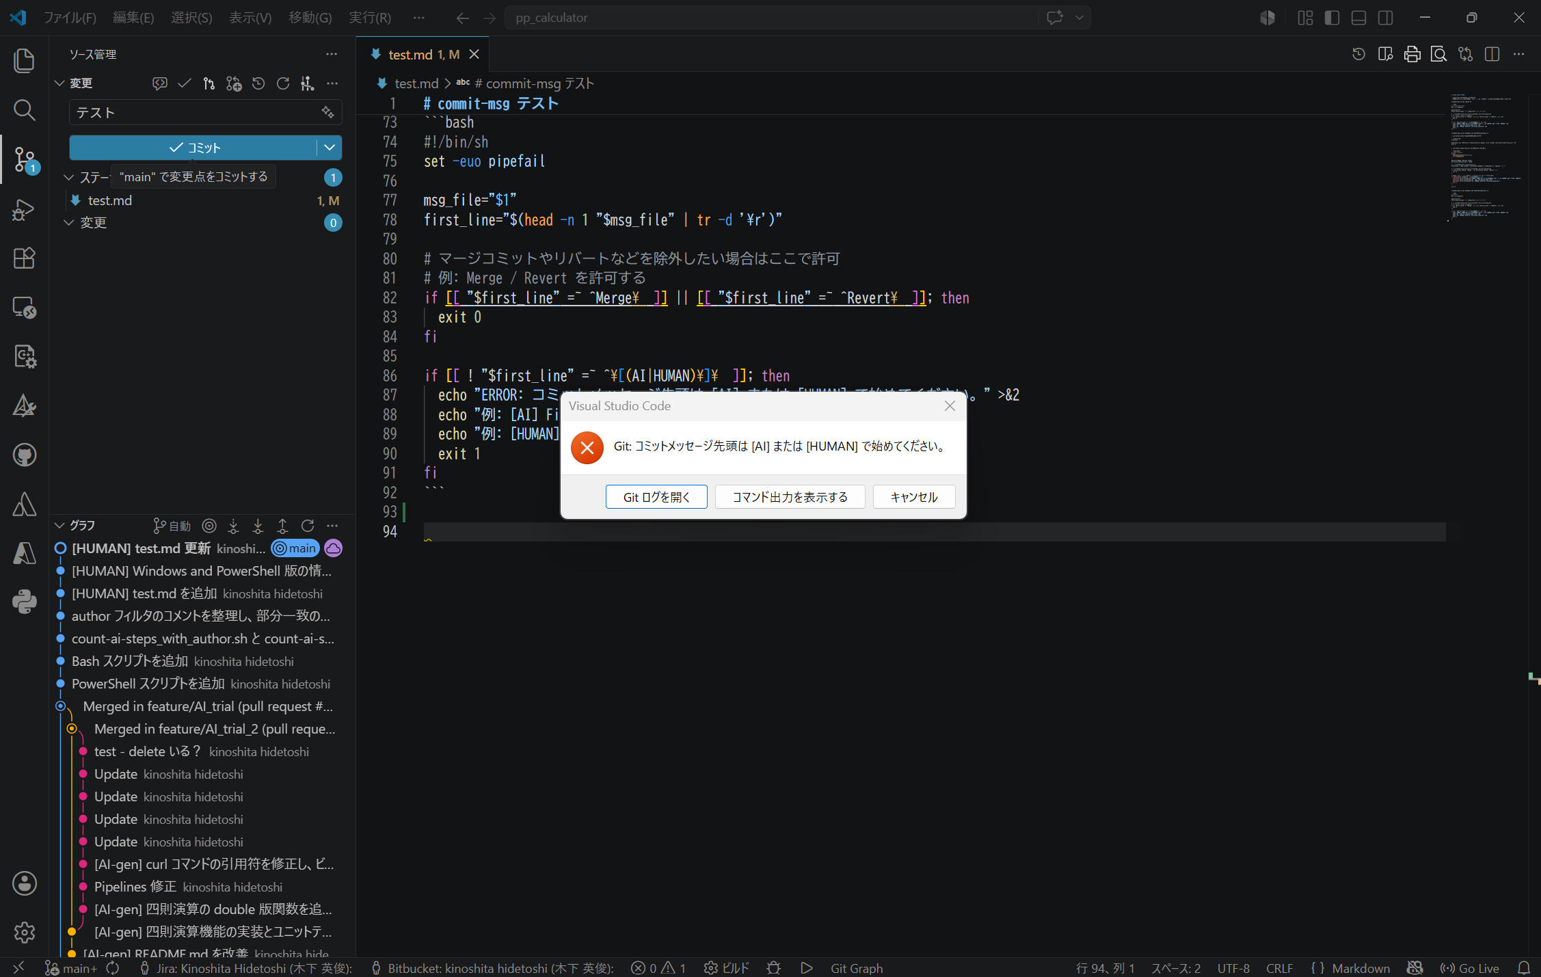1541x977 pixels.
Task: Open the 選択(S) menu
Action: 191,18
